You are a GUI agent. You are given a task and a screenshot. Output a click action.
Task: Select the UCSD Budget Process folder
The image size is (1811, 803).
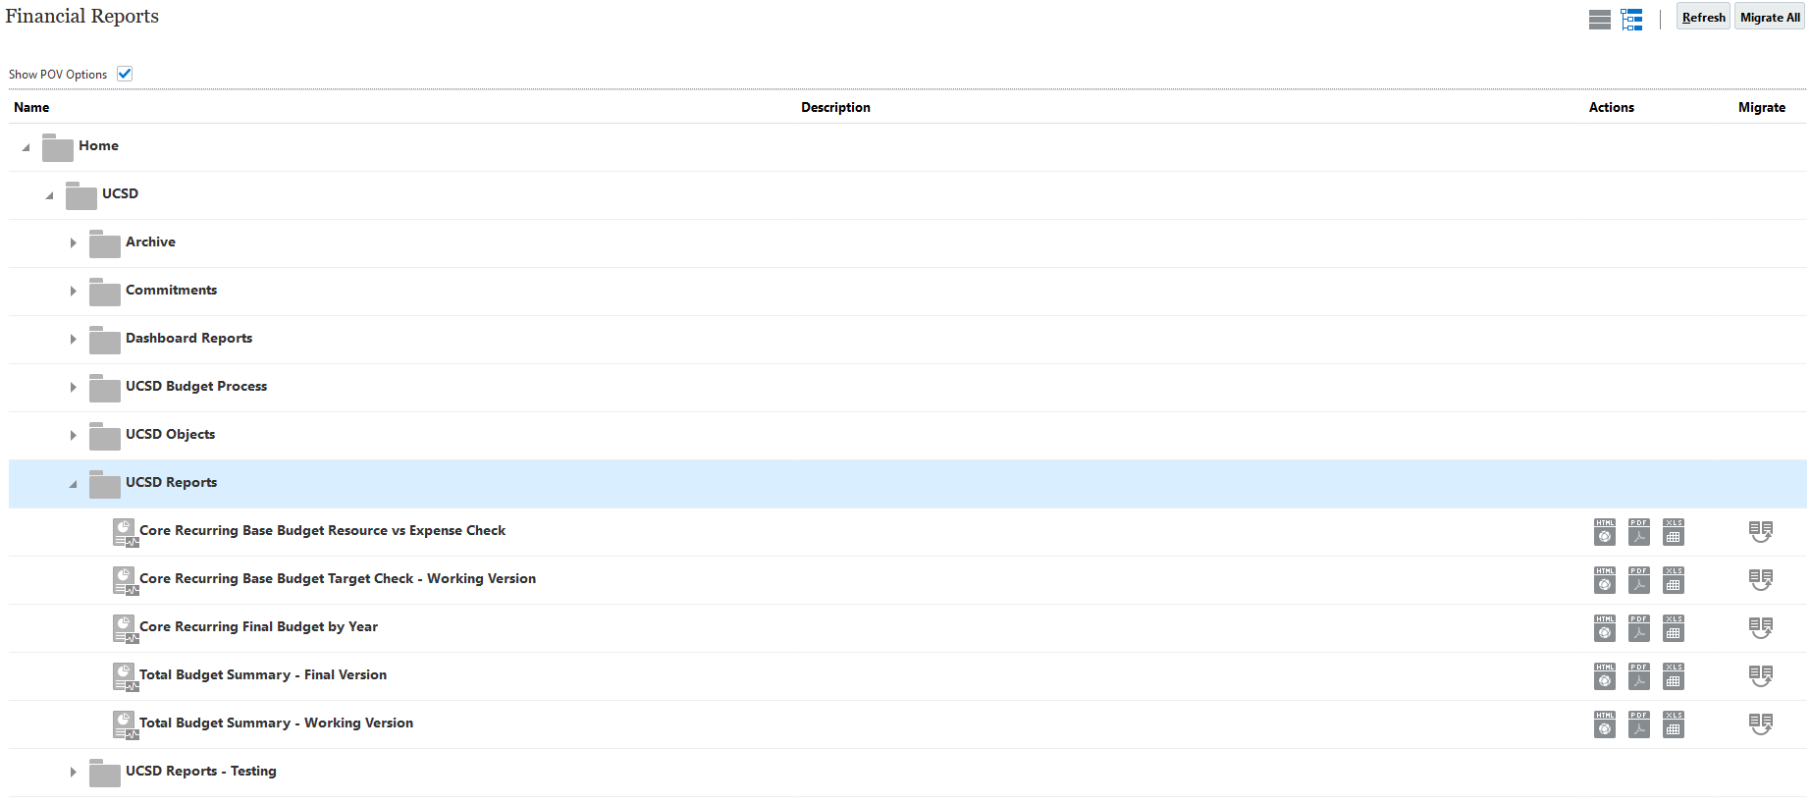click(x=195, y=387)
